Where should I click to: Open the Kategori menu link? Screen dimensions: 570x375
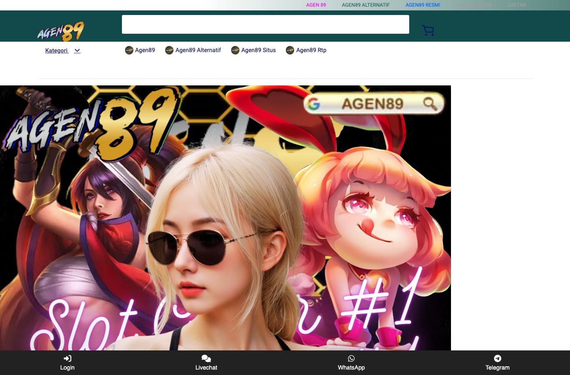pyautogui.click(x=57, y=50)
